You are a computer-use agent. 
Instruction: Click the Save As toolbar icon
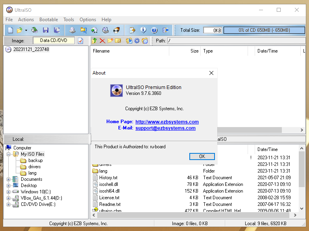(x=57, y=30)
